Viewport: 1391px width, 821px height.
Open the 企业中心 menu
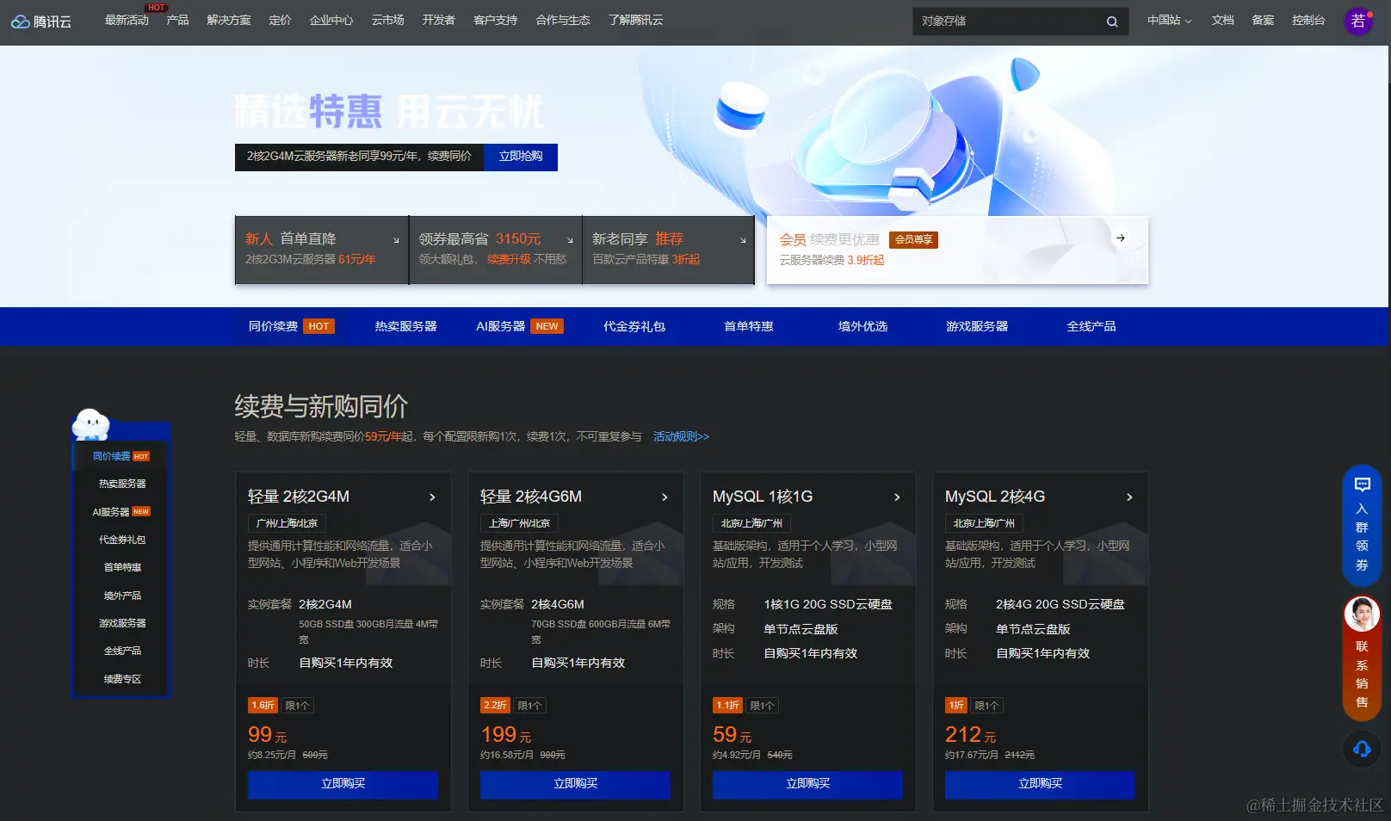pyautogui.click(x=331, y=21)
